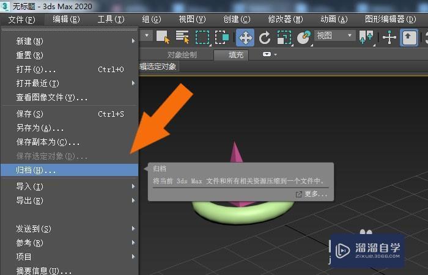428x275 pixels.
Task: Choose 保存(S) in the file menu
Action: 69,114
